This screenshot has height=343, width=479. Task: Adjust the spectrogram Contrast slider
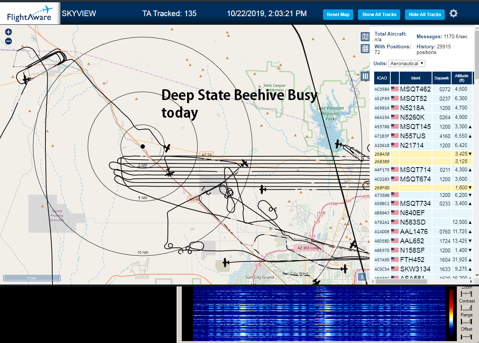(x=466, y=307)
